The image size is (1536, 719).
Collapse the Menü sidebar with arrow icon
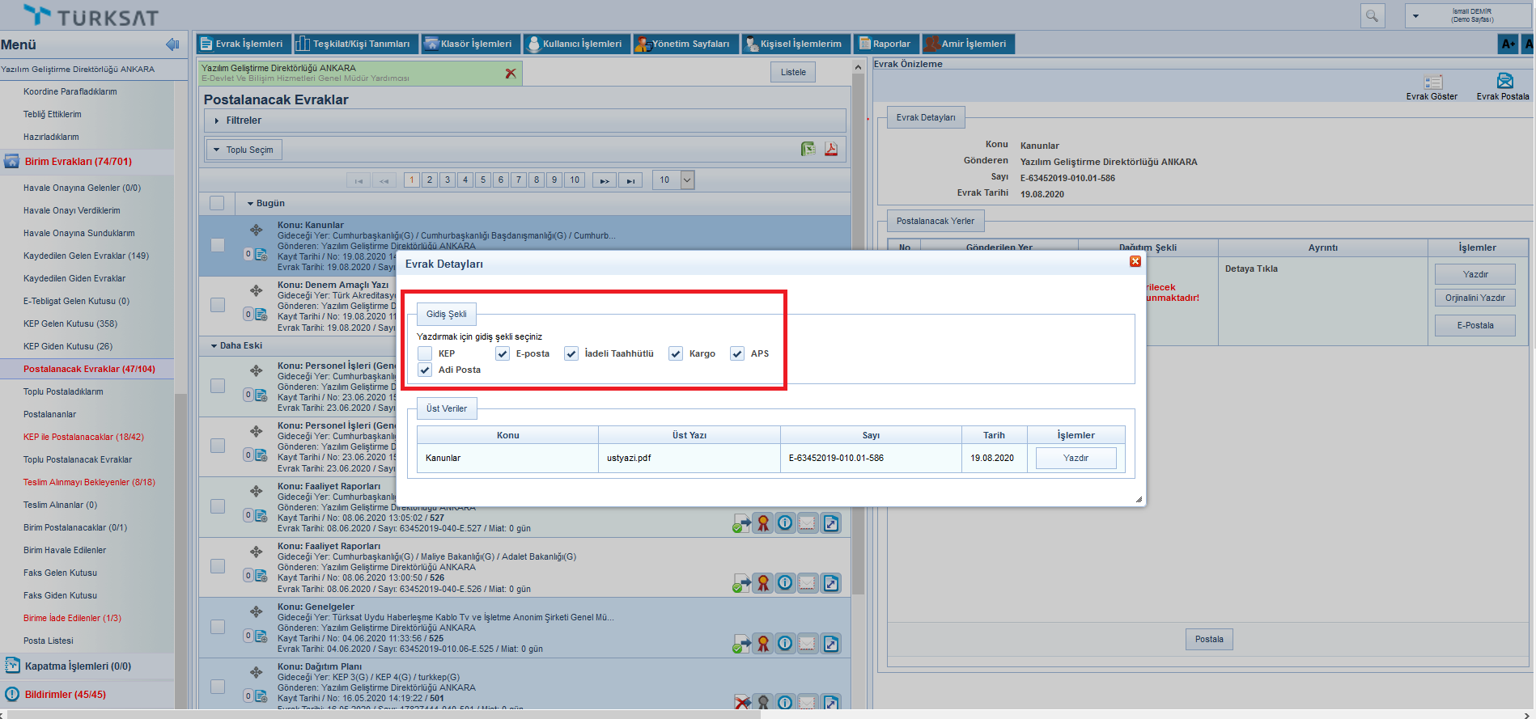pyautogui.click(x=172, y=44)
